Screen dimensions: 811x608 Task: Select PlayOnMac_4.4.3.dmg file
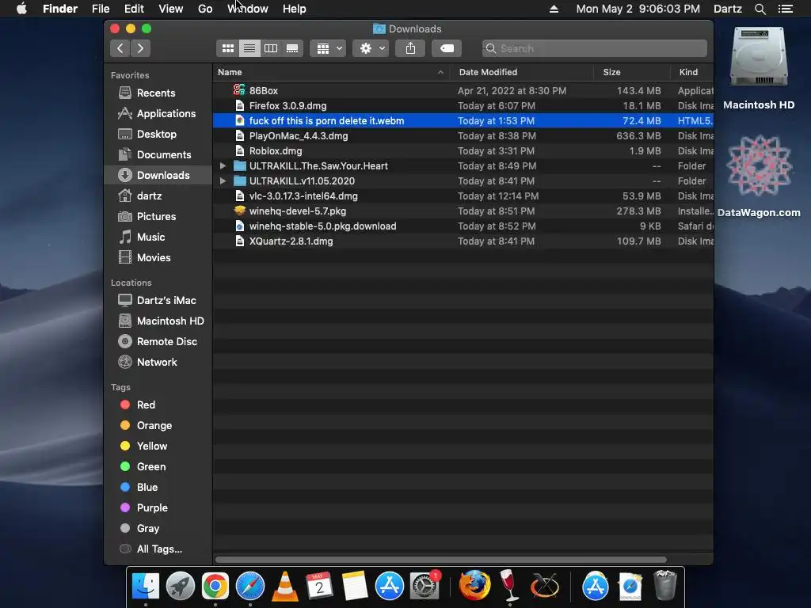pos(463,136)
